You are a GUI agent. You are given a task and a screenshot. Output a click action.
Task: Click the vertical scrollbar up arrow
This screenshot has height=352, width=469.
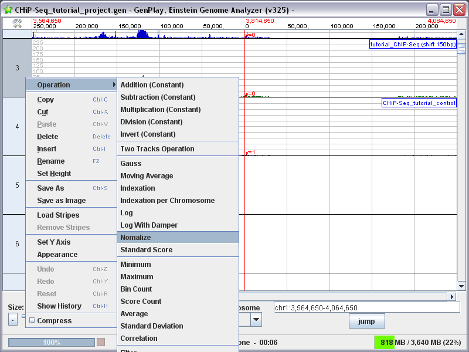(x=461, y=34)
